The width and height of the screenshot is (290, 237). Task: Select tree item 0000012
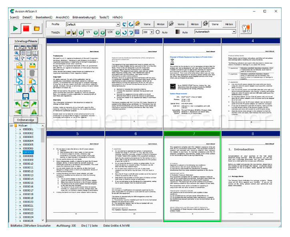(x=28, y=171)
